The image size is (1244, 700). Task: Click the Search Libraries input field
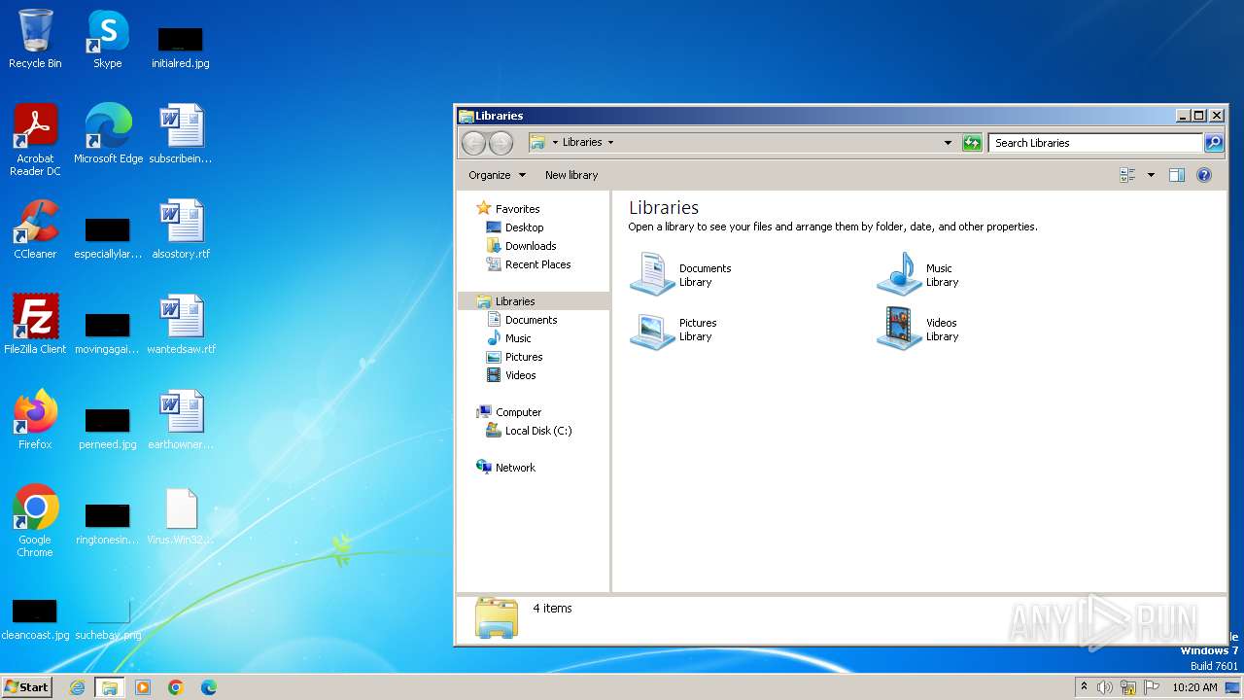(x=1095, y=143)
